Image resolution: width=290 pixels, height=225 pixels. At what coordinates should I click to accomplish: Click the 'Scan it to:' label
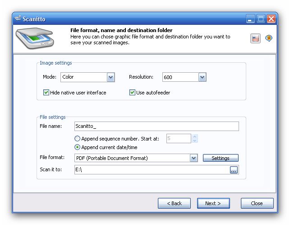click(51, 169)
